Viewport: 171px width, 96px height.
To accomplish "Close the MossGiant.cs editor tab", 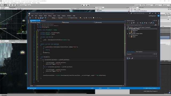I will [x=40, y=21].
